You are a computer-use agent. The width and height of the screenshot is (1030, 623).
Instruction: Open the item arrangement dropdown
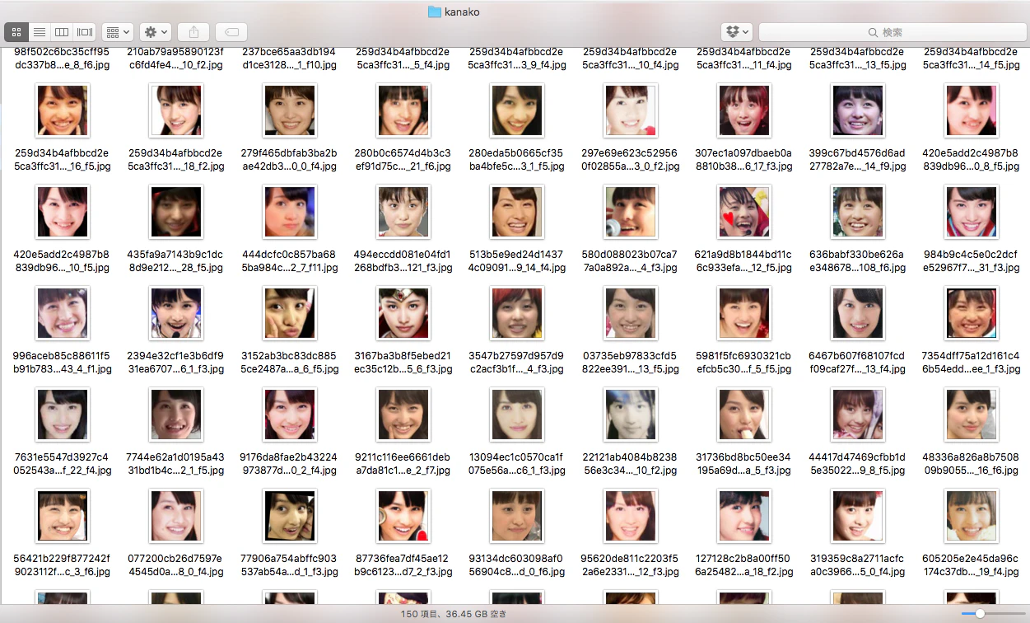point(118,32)
